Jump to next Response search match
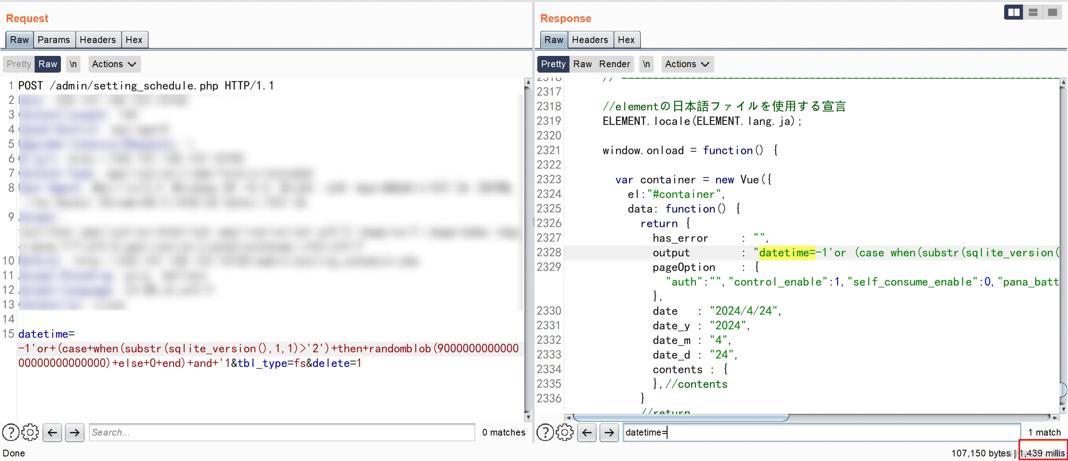Image resolution: width=1068 pixels, height=461 pixels. tap(609, 432)
